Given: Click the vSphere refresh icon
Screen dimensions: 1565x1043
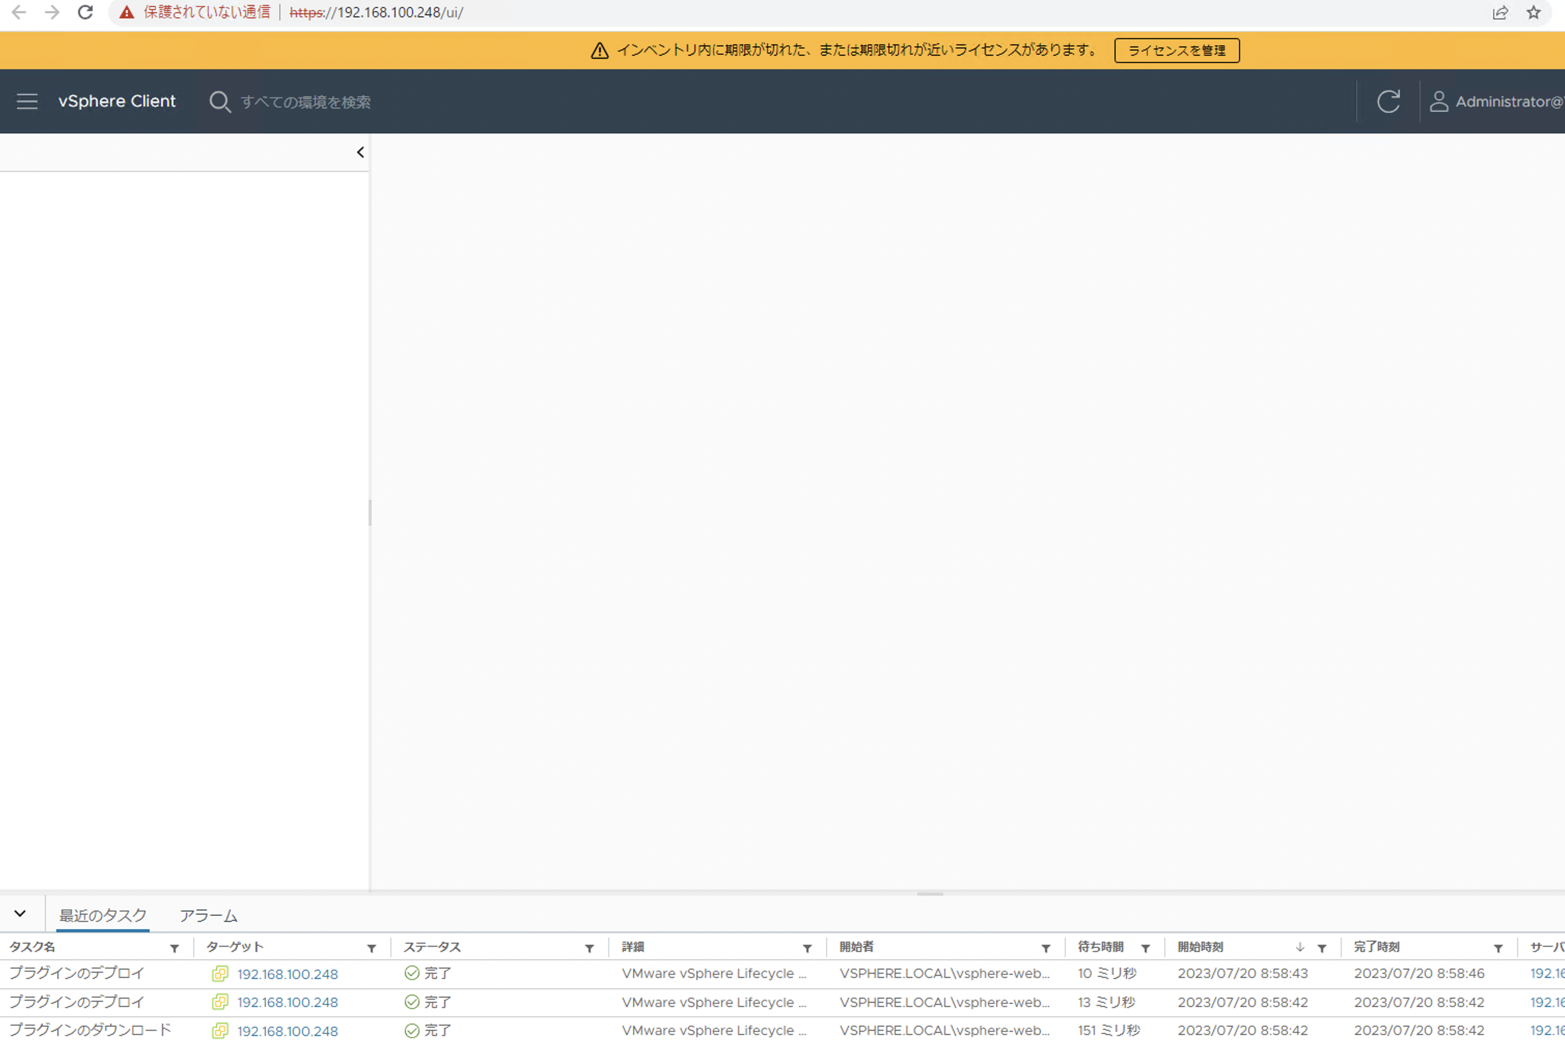Looking at the screenshot, I should tap(1389, 101).
